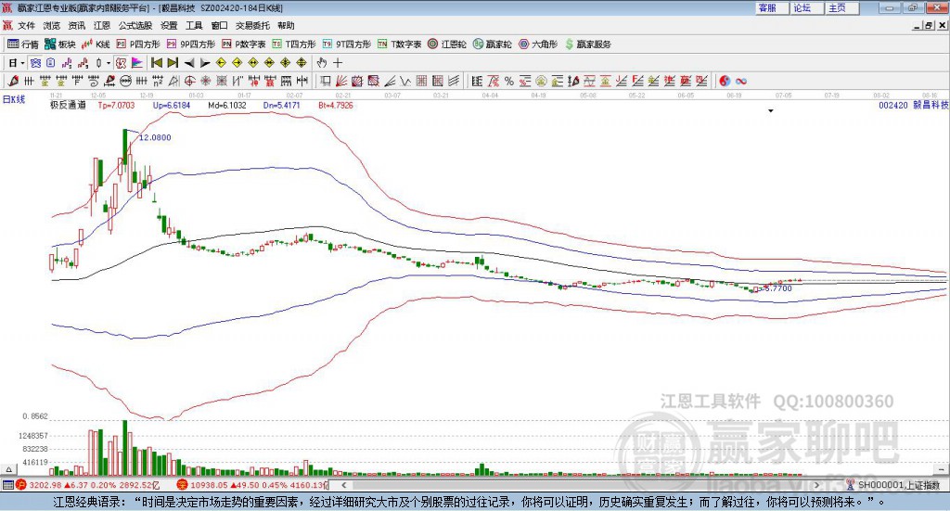Image resolution: width=950 pixels, height=511 pixels.
Task: Open the 板块 sector view
Action: coord(60,45)
